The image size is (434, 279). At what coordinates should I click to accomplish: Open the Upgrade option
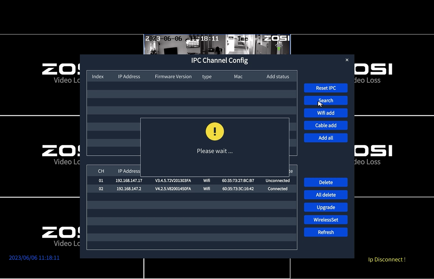pyautogui.click(x=326, y=207)
